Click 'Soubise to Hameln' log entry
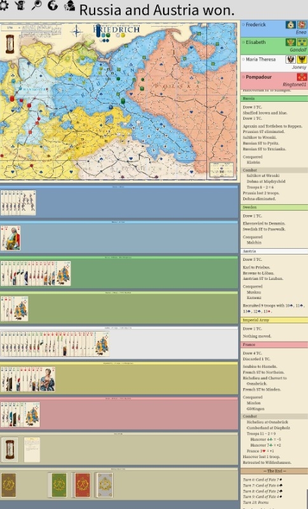The height and width of the screenshot is (509, 308). coord(260,366)
